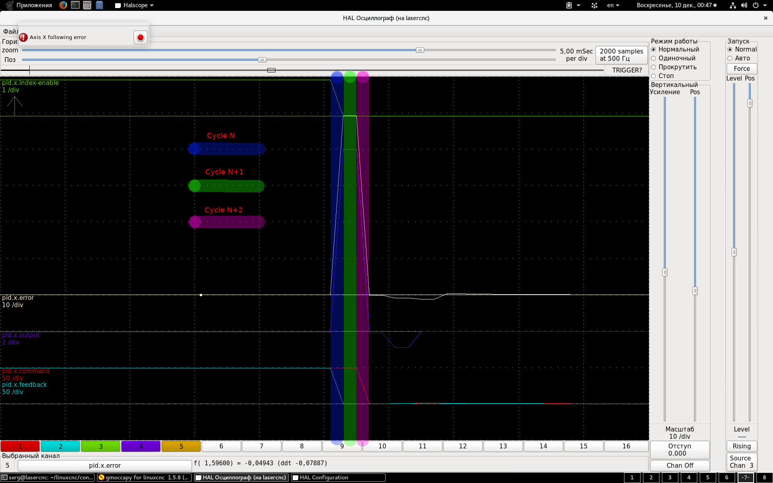
Task: Click the network status icon in tray
Action: click(733, 5)
